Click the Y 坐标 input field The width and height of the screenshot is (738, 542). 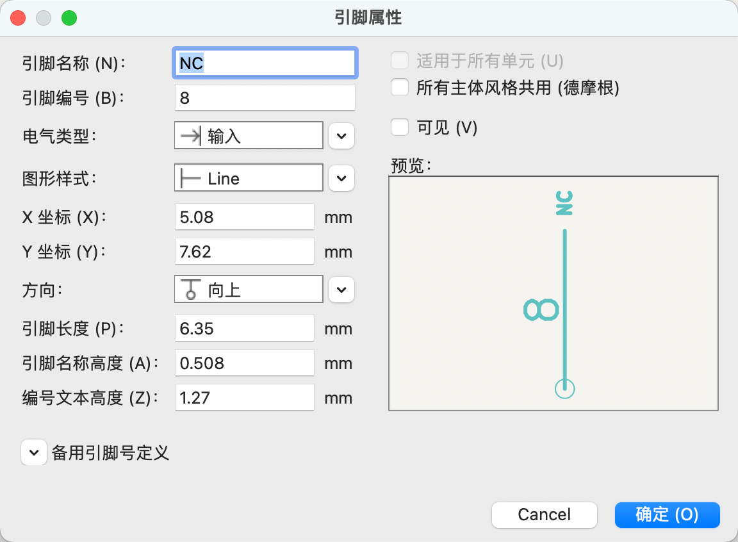244,252
